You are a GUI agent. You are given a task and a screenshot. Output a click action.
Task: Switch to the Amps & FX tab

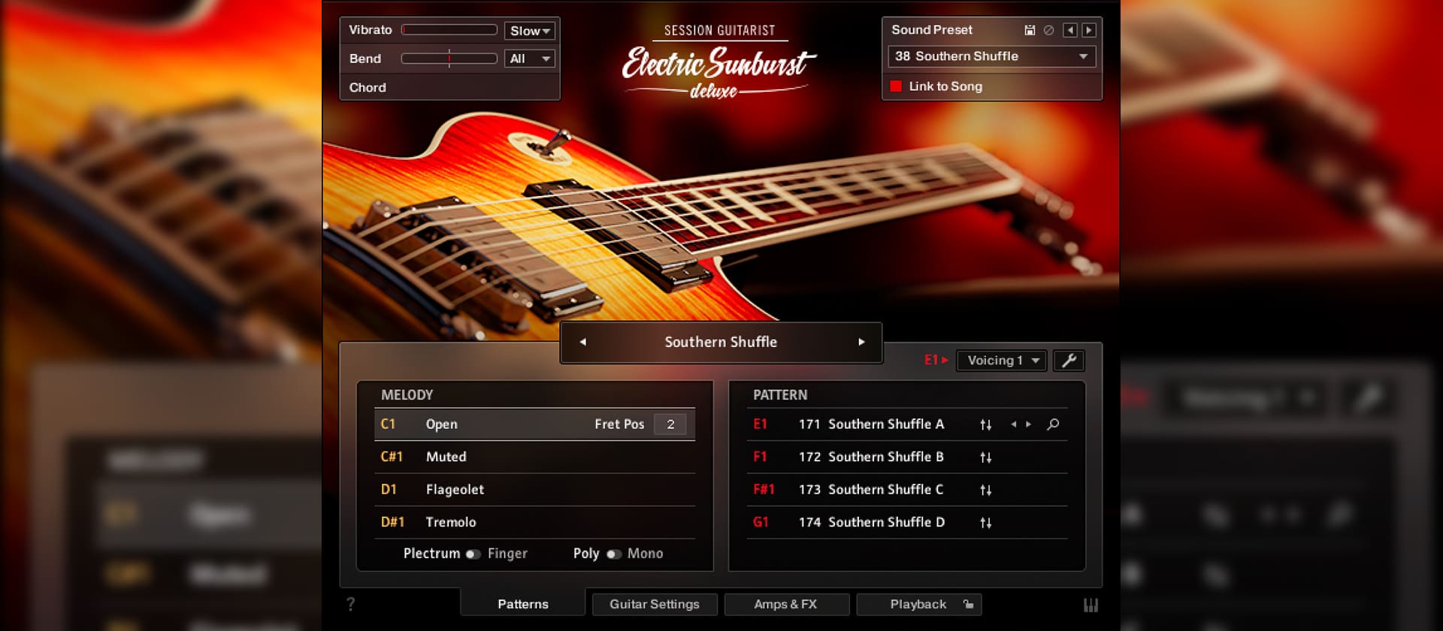pos(786,604)
